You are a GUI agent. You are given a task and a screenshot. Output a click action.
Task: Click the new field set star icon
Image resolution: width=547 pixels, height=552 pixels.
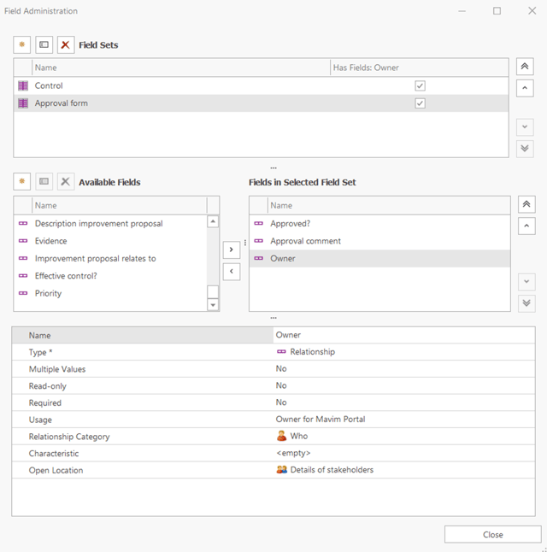click(x=22, y=44)
